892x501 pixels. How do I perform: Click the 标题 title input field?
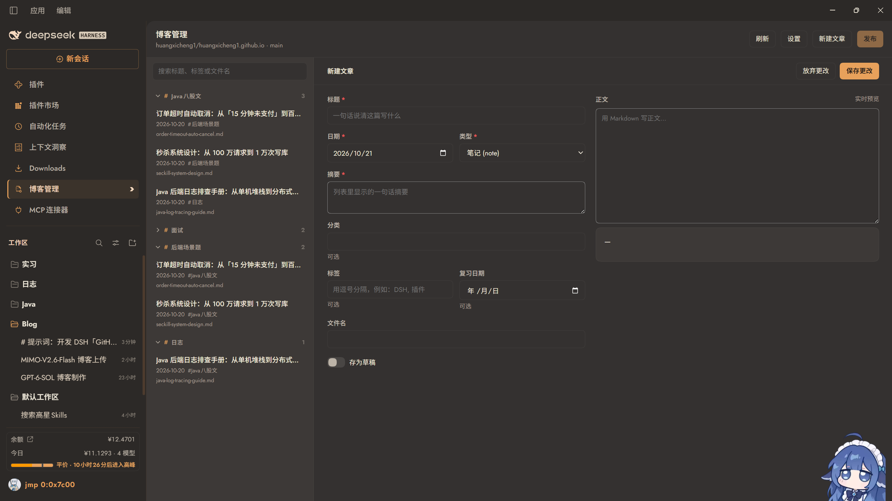pyautogui.click(x=456, y=115)
